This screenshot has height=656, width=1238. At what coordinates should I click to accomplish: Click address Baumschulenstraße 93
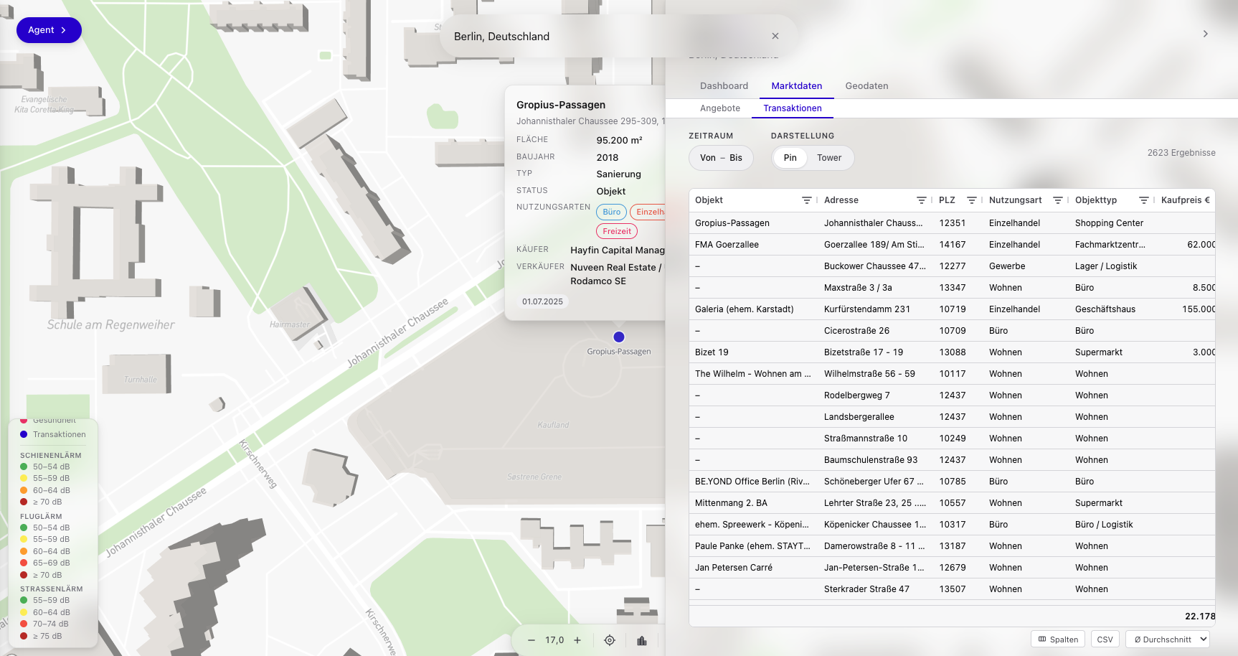(871, 460)
